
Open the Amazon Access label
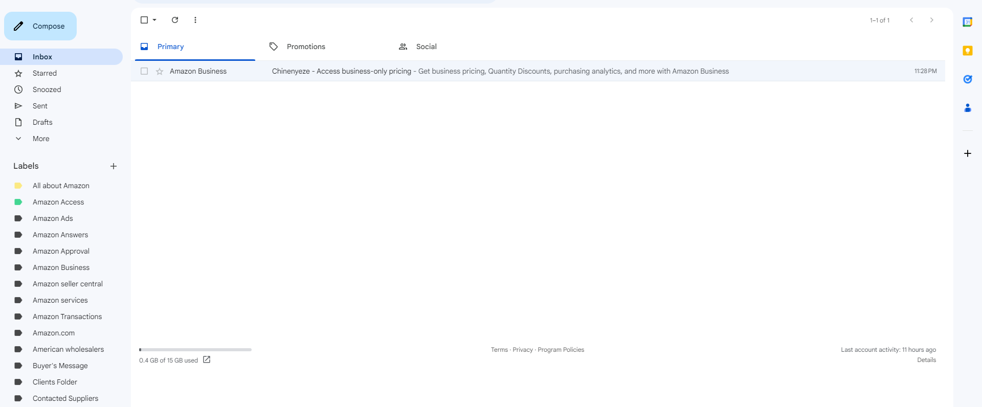[61, 202]
